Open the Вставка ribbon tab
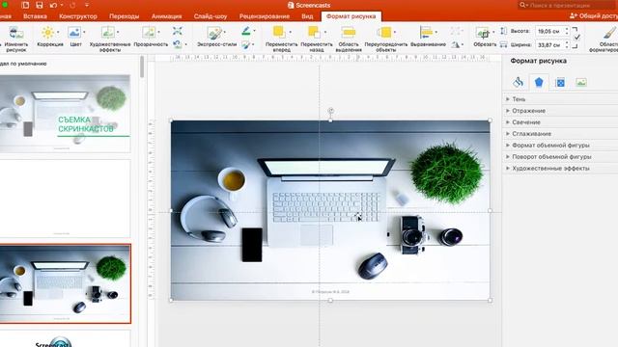Viewport: 618px width, 347px height. click(35, 16)
